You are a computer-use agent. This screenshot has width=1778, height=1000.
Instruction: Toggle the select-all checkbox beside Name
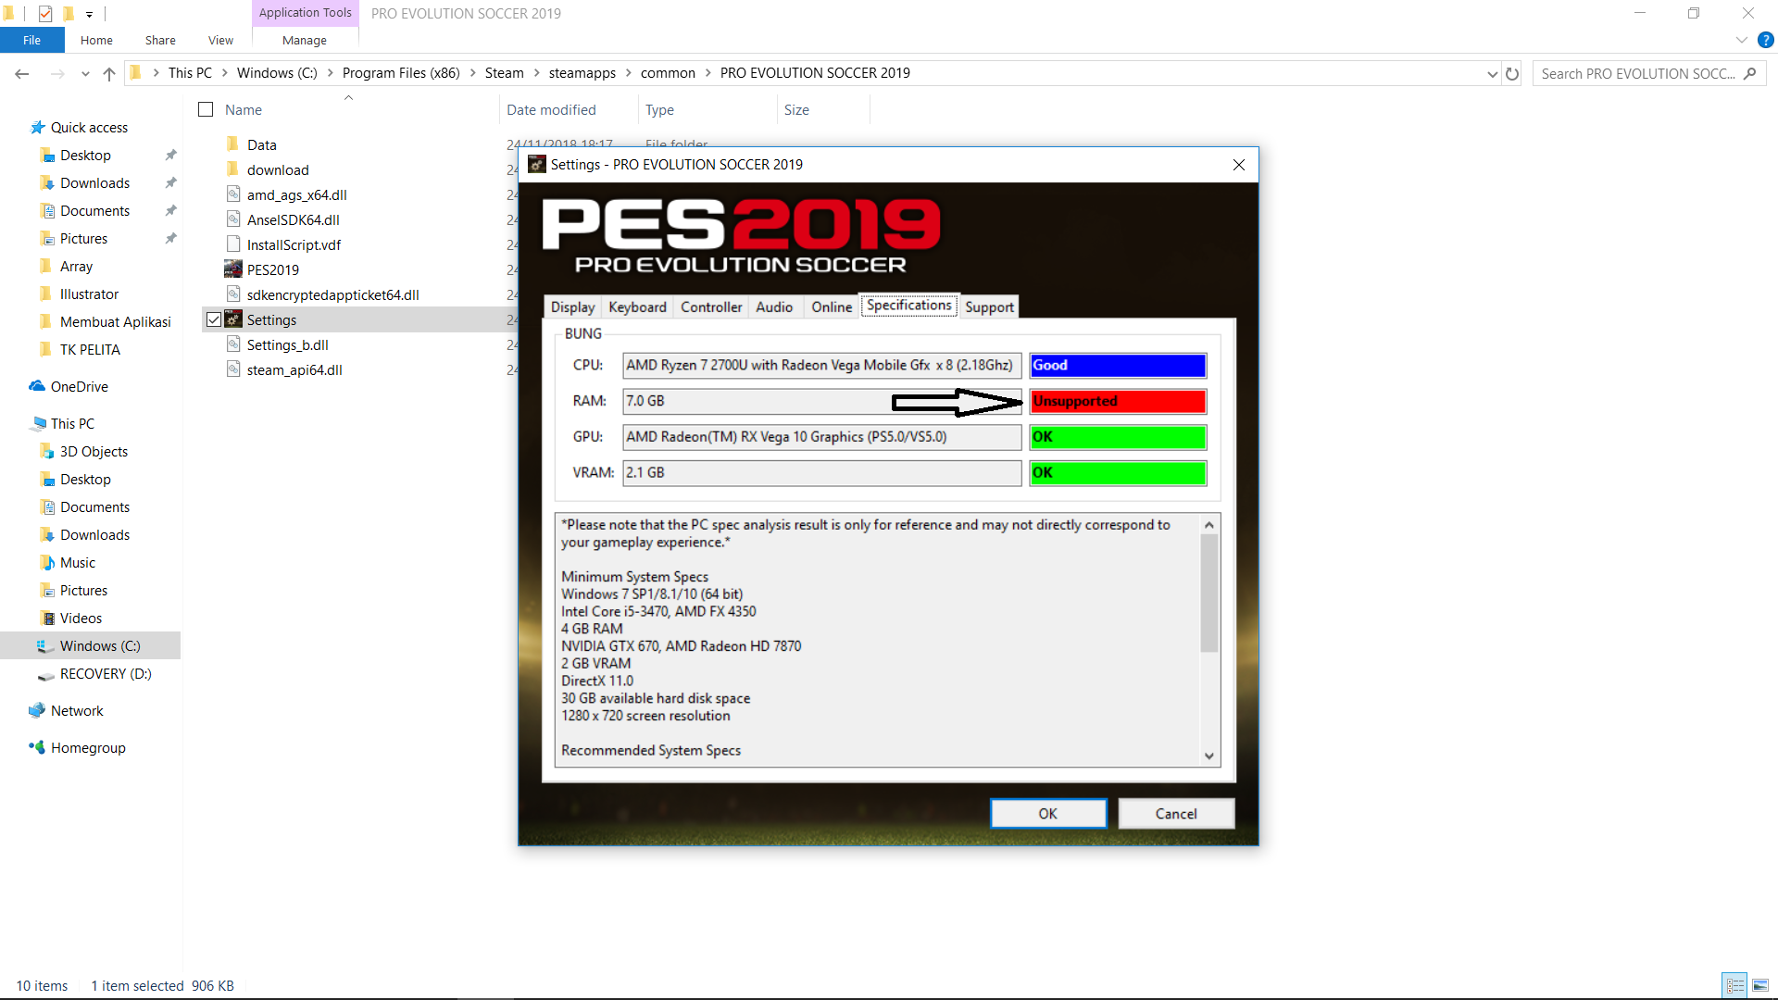coord(206,109)
